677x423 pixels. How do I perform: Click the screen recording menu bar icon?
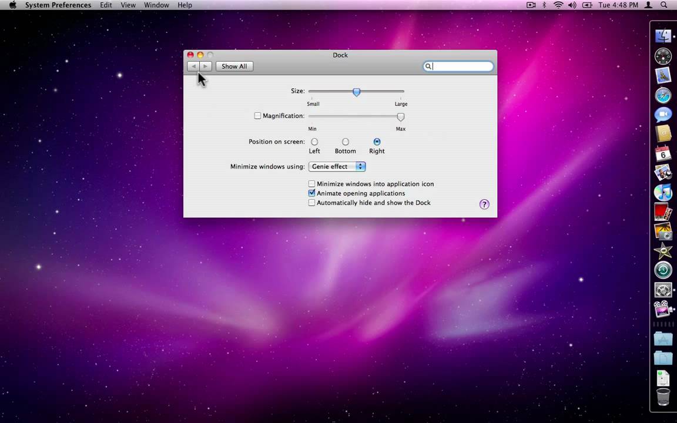click(x=531, y=5)
